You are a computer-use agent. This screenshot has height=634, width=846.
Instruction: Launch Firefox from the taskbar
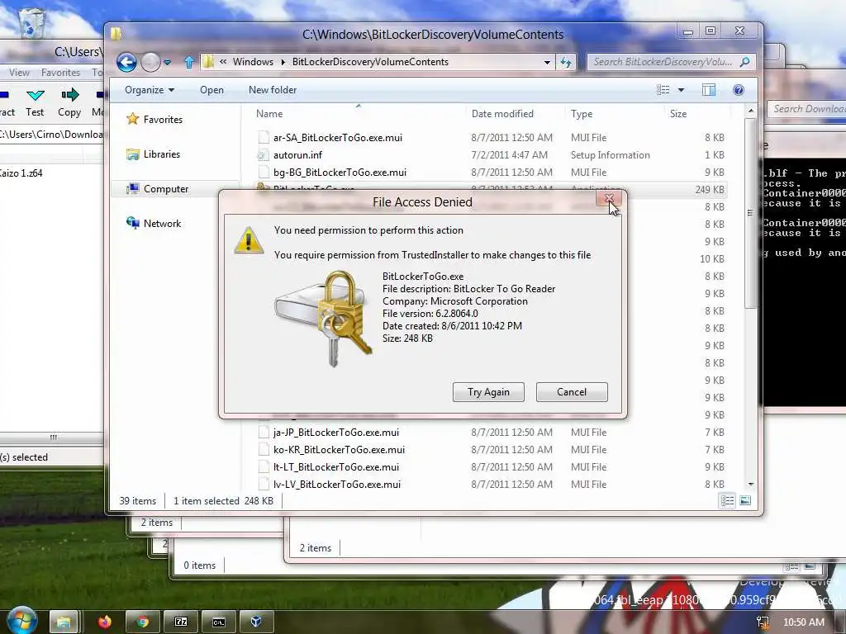click(x=105, y=622)
